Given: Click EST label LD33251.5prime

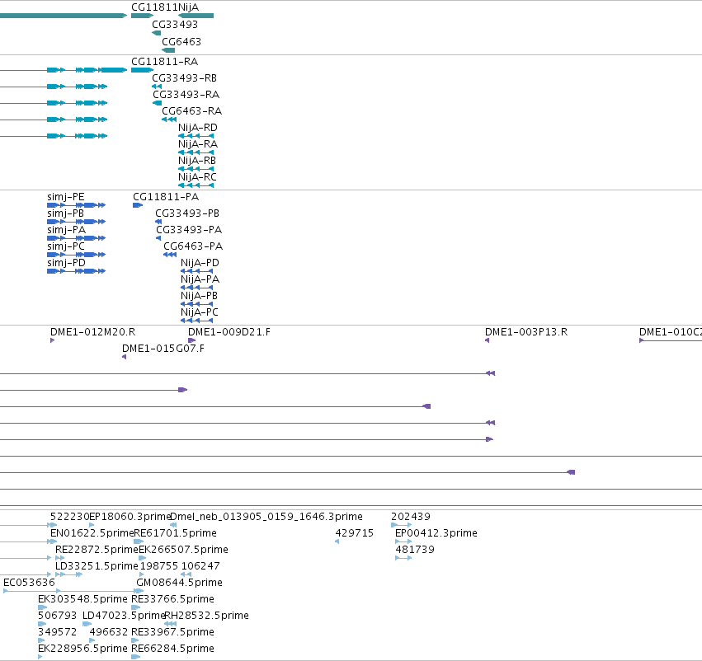Looking at the screenshot, I should tap(97, 566).
